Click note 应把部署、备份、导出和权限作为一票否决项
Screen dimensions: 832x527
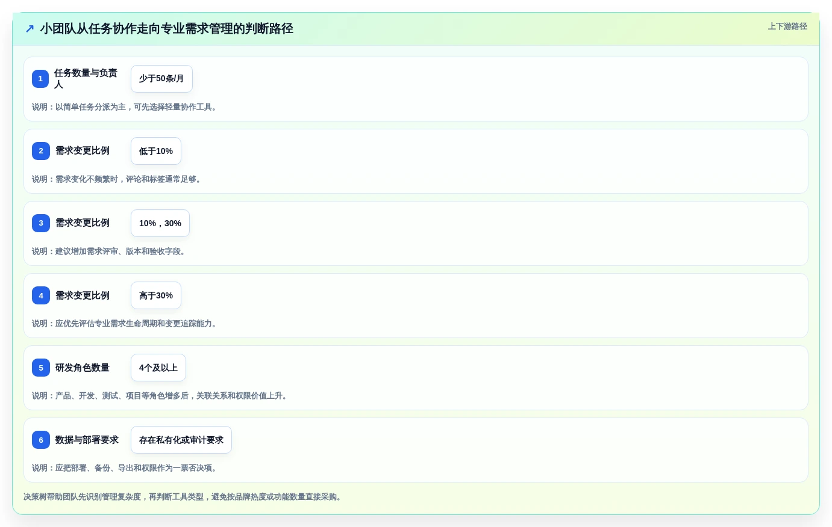pos(125,468)
